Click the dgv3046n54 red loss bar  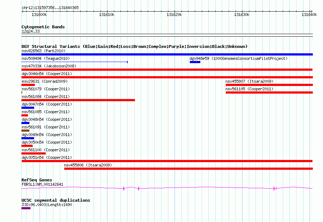[x=167, y=77]
